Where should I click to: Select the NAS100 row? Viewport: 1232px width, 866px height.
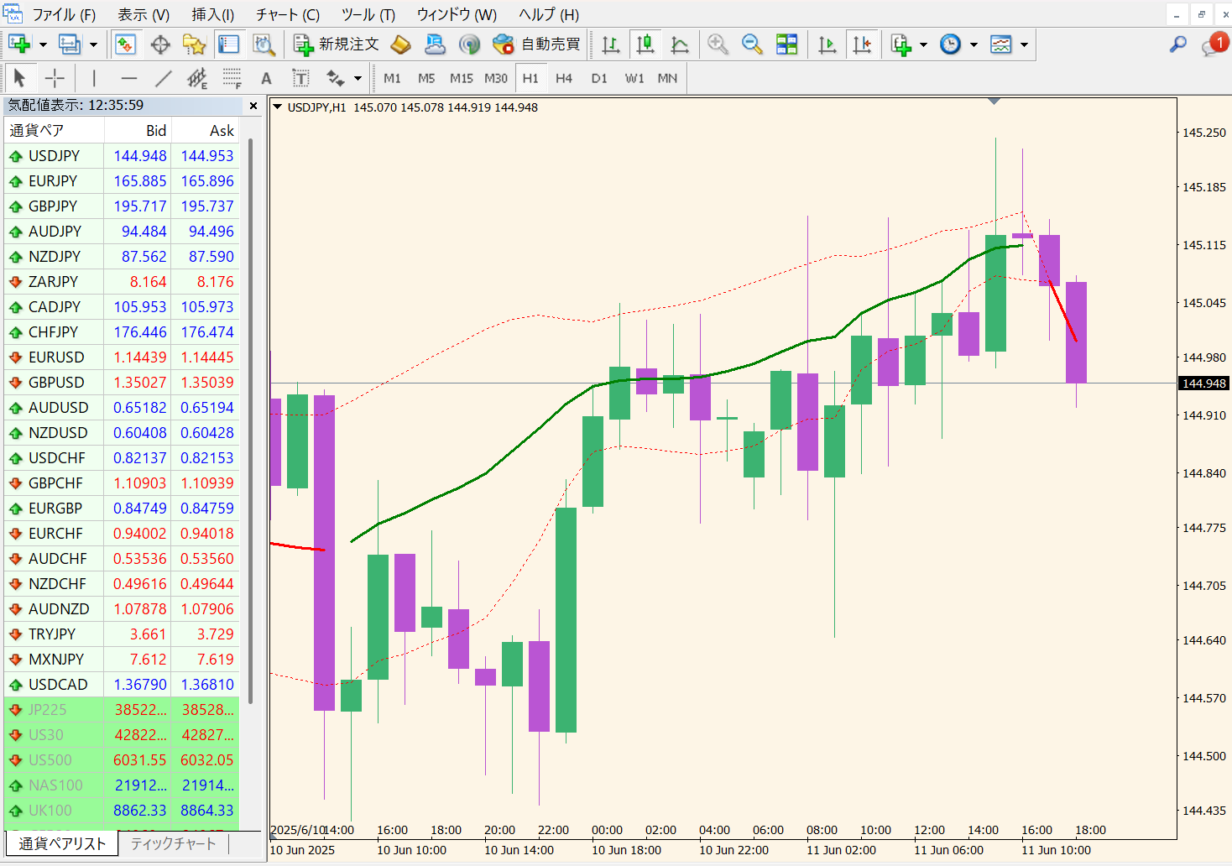[x=122, y=785]
